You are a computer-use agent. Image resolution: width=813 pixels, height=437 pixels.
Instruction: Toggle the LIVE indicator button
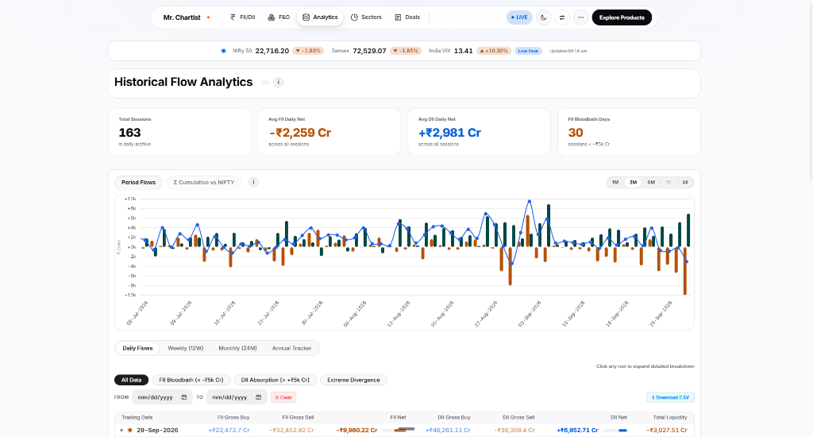519,17
